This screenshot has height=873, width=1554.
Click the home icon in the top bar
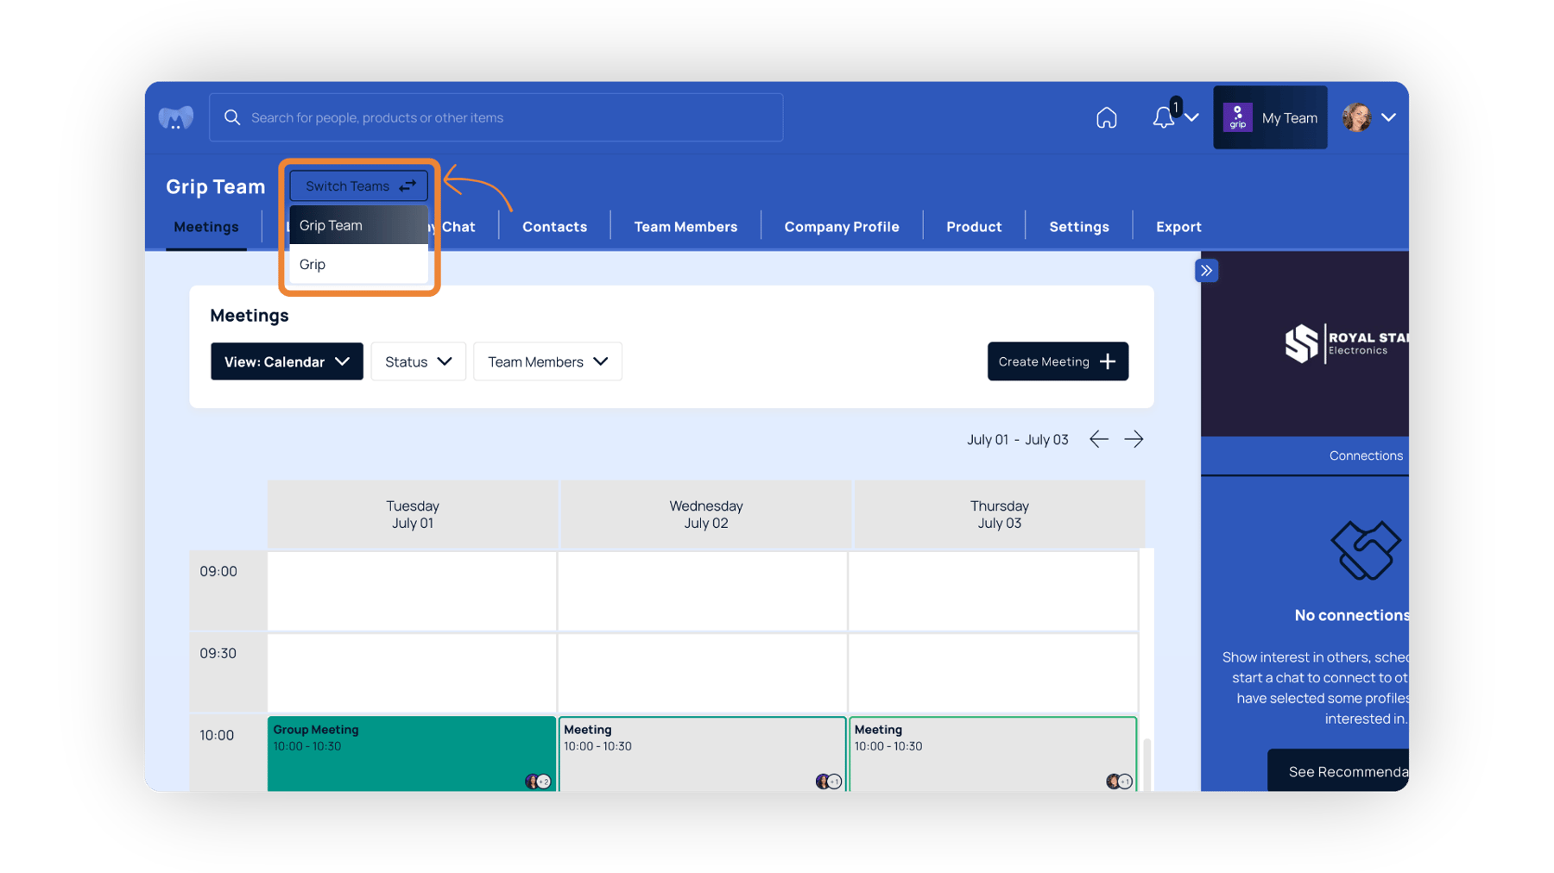click(x=1106, y=117)
